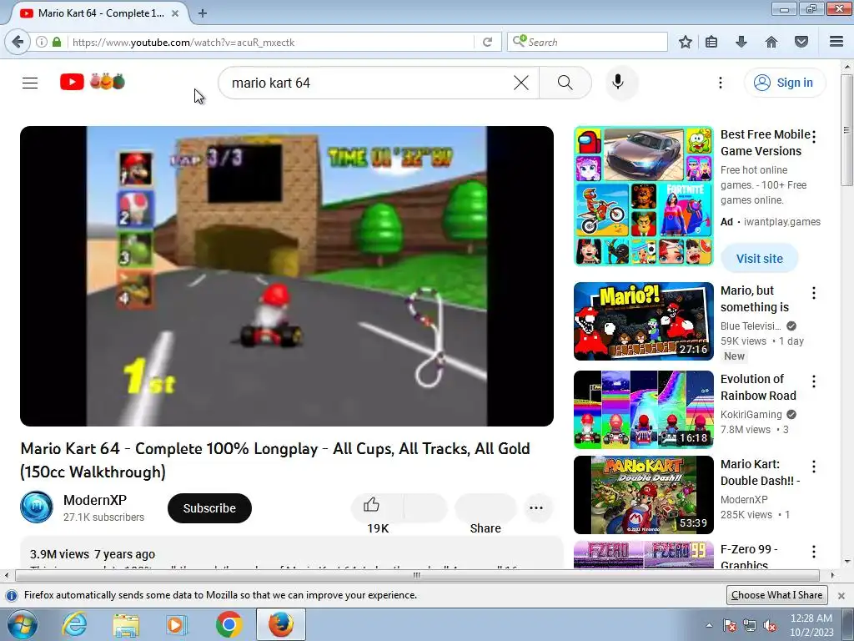Open the Action Center flag tray icon
The image size is (854, 641).
pyautogui.click(x=730, y=625)
